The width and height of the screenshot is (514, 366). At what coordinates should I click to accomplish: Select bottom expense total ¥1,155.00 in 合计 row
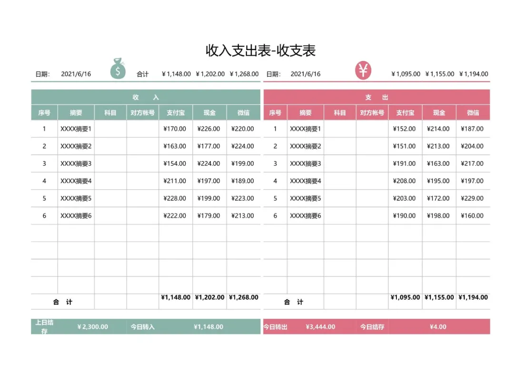tap(439, 297)
